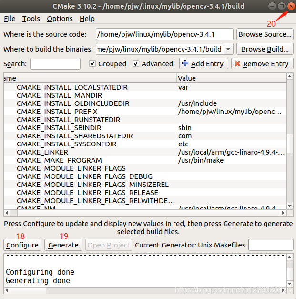
Task: Maximize the CMake window
Action: pos(282,6)
